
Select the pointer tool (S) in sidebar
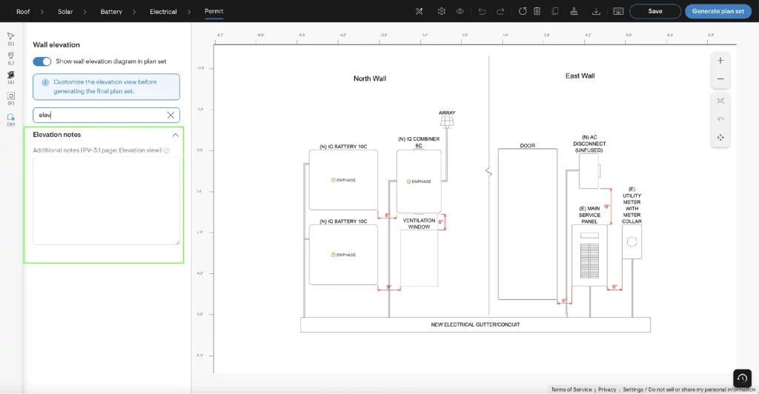[10, 36]
